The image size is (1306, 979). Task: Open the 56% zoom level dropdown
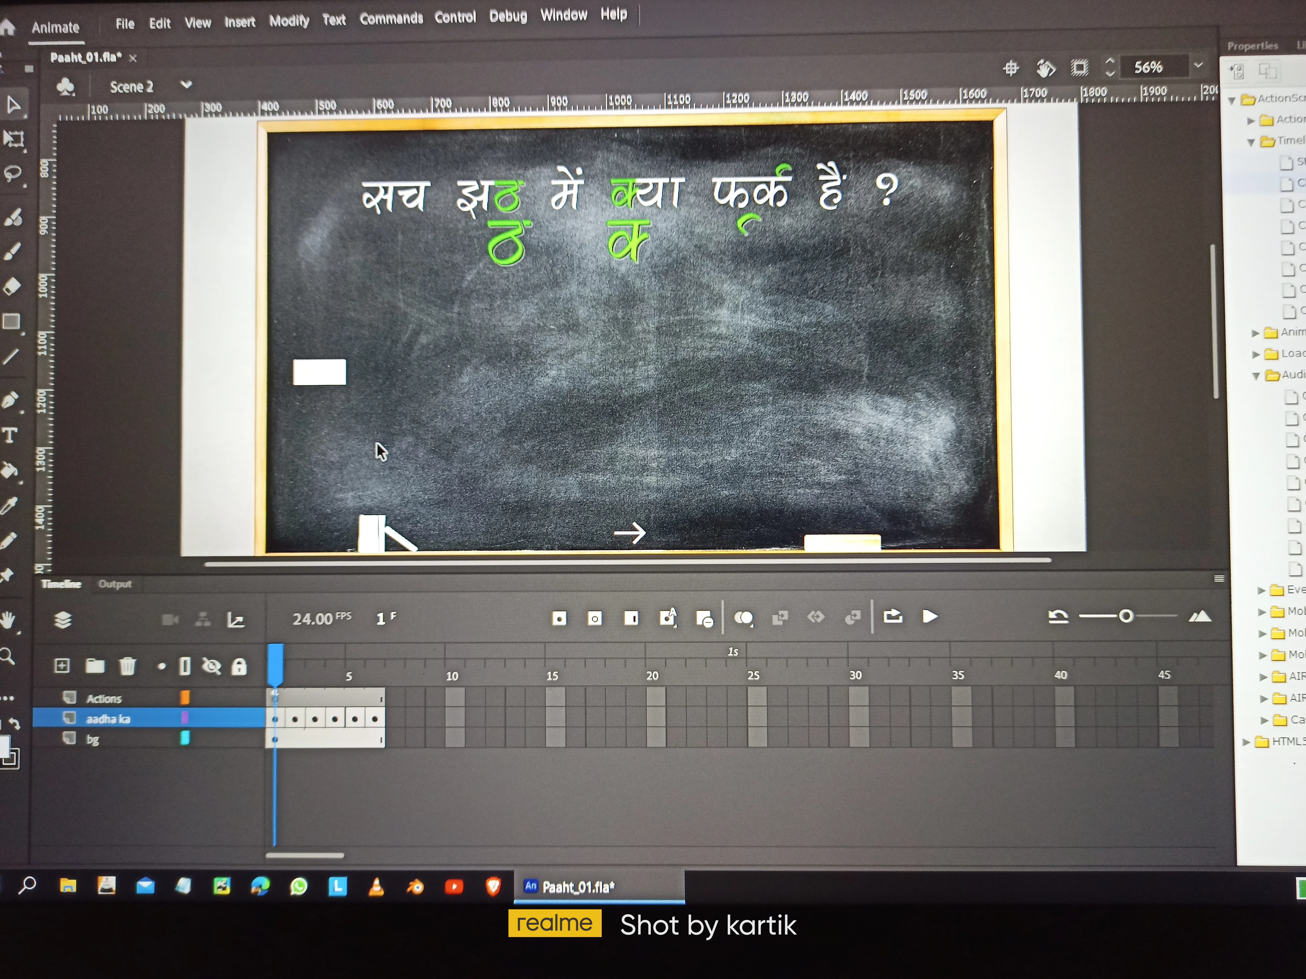tap(1198, 65)
